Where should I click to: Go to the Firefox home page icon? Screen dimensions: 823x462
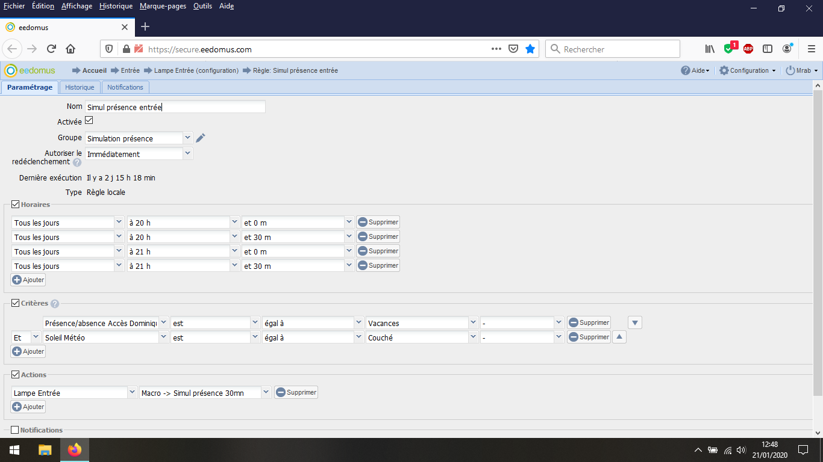pyautogui.click(x=70, y=49)
